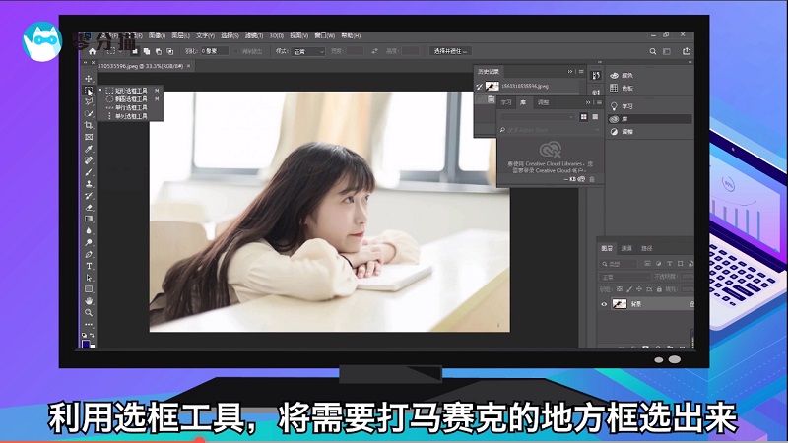This screenshot has height=443, width=788.
Task: Select the Eyedropper tool
Action: coord(89,149)
